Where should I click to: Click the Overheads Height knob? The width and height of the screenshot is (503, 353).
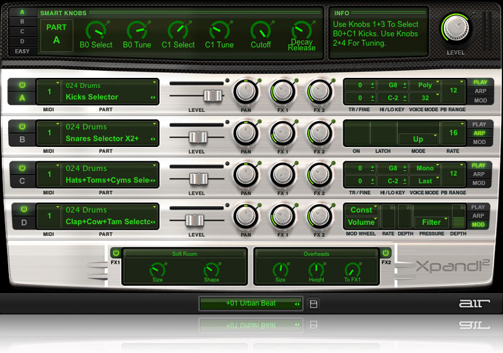(317, 269)
